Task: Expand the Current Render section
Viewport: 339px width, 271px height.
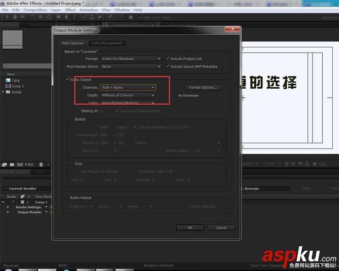Action: 6,189
